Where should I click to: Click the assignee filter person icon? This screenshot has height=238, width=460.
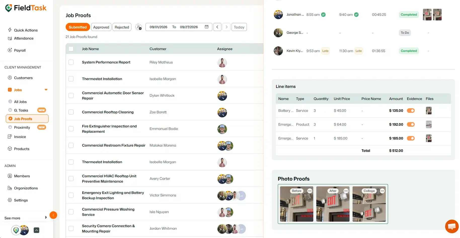coord(138,27)
